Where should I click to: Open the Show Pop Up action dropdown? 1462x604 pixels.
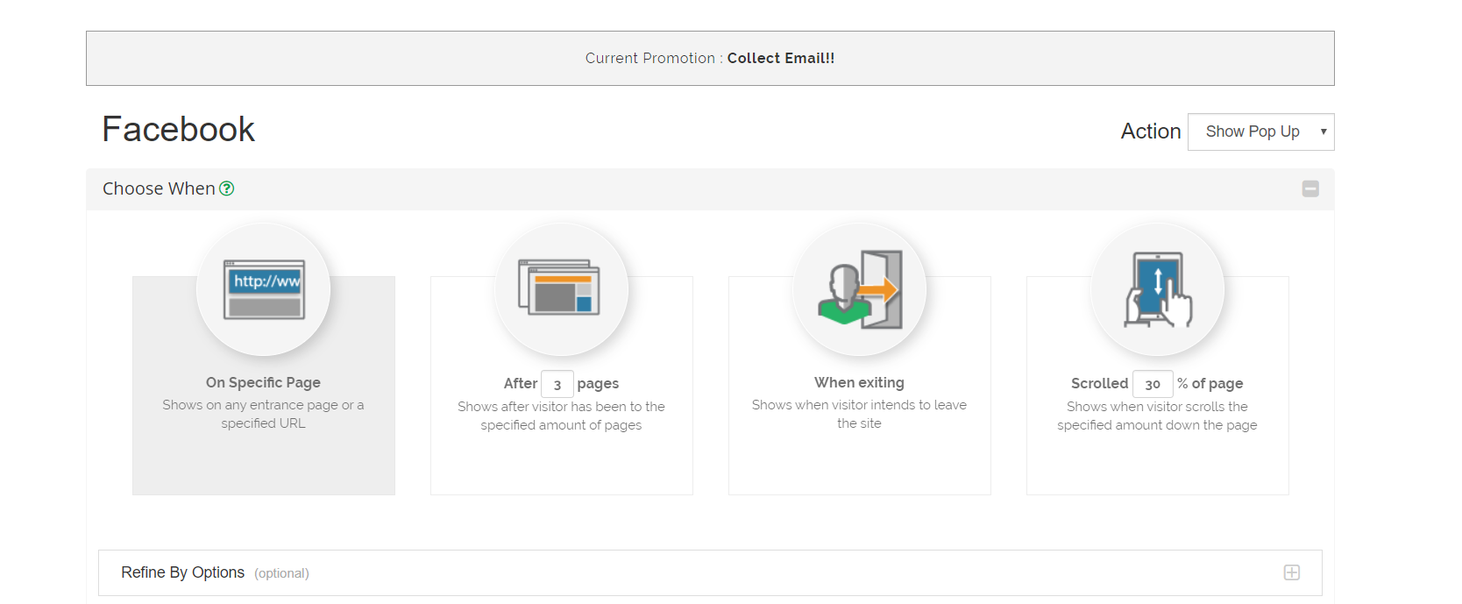pos(1260,131)
